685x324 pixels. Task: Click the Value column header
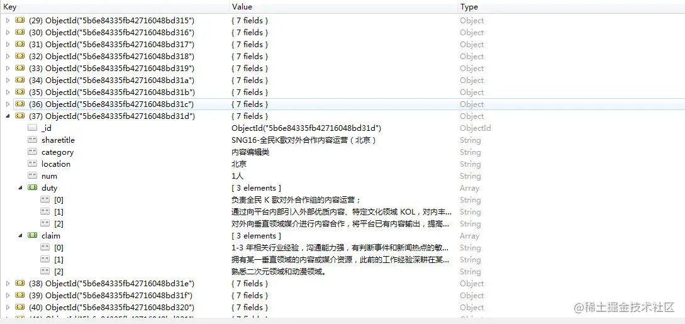343,6
